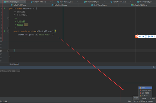Image resolution: width=156 pixels, height=103 pixels.
Task: Expand the 'more' encodings submenu
Action: (x=145, y=98)
